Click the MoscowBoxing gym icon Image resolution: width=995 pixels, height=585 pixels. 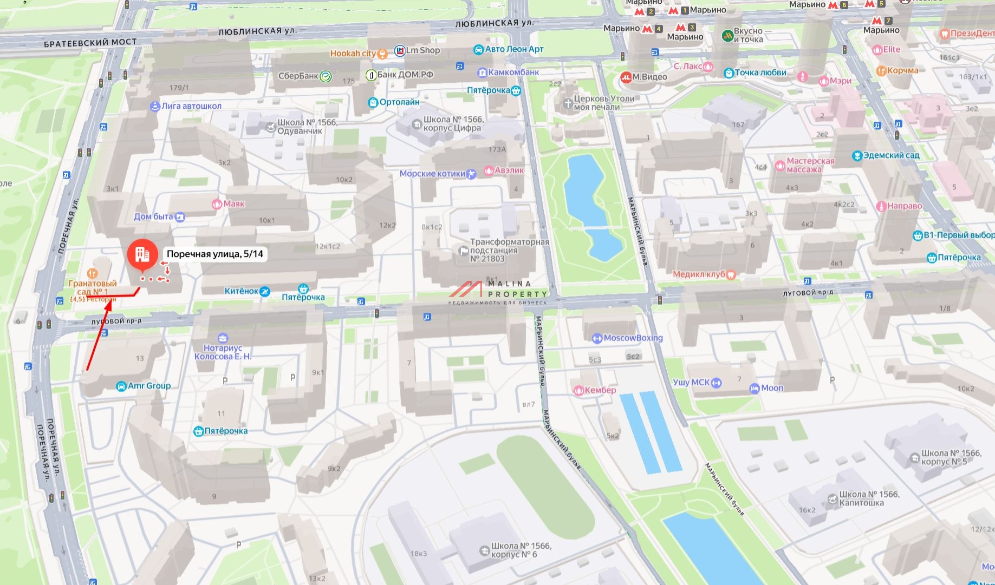597,338
